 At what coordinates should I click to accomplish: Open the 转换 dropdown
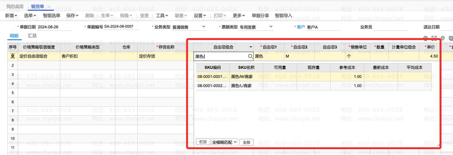tap(126, 16)
